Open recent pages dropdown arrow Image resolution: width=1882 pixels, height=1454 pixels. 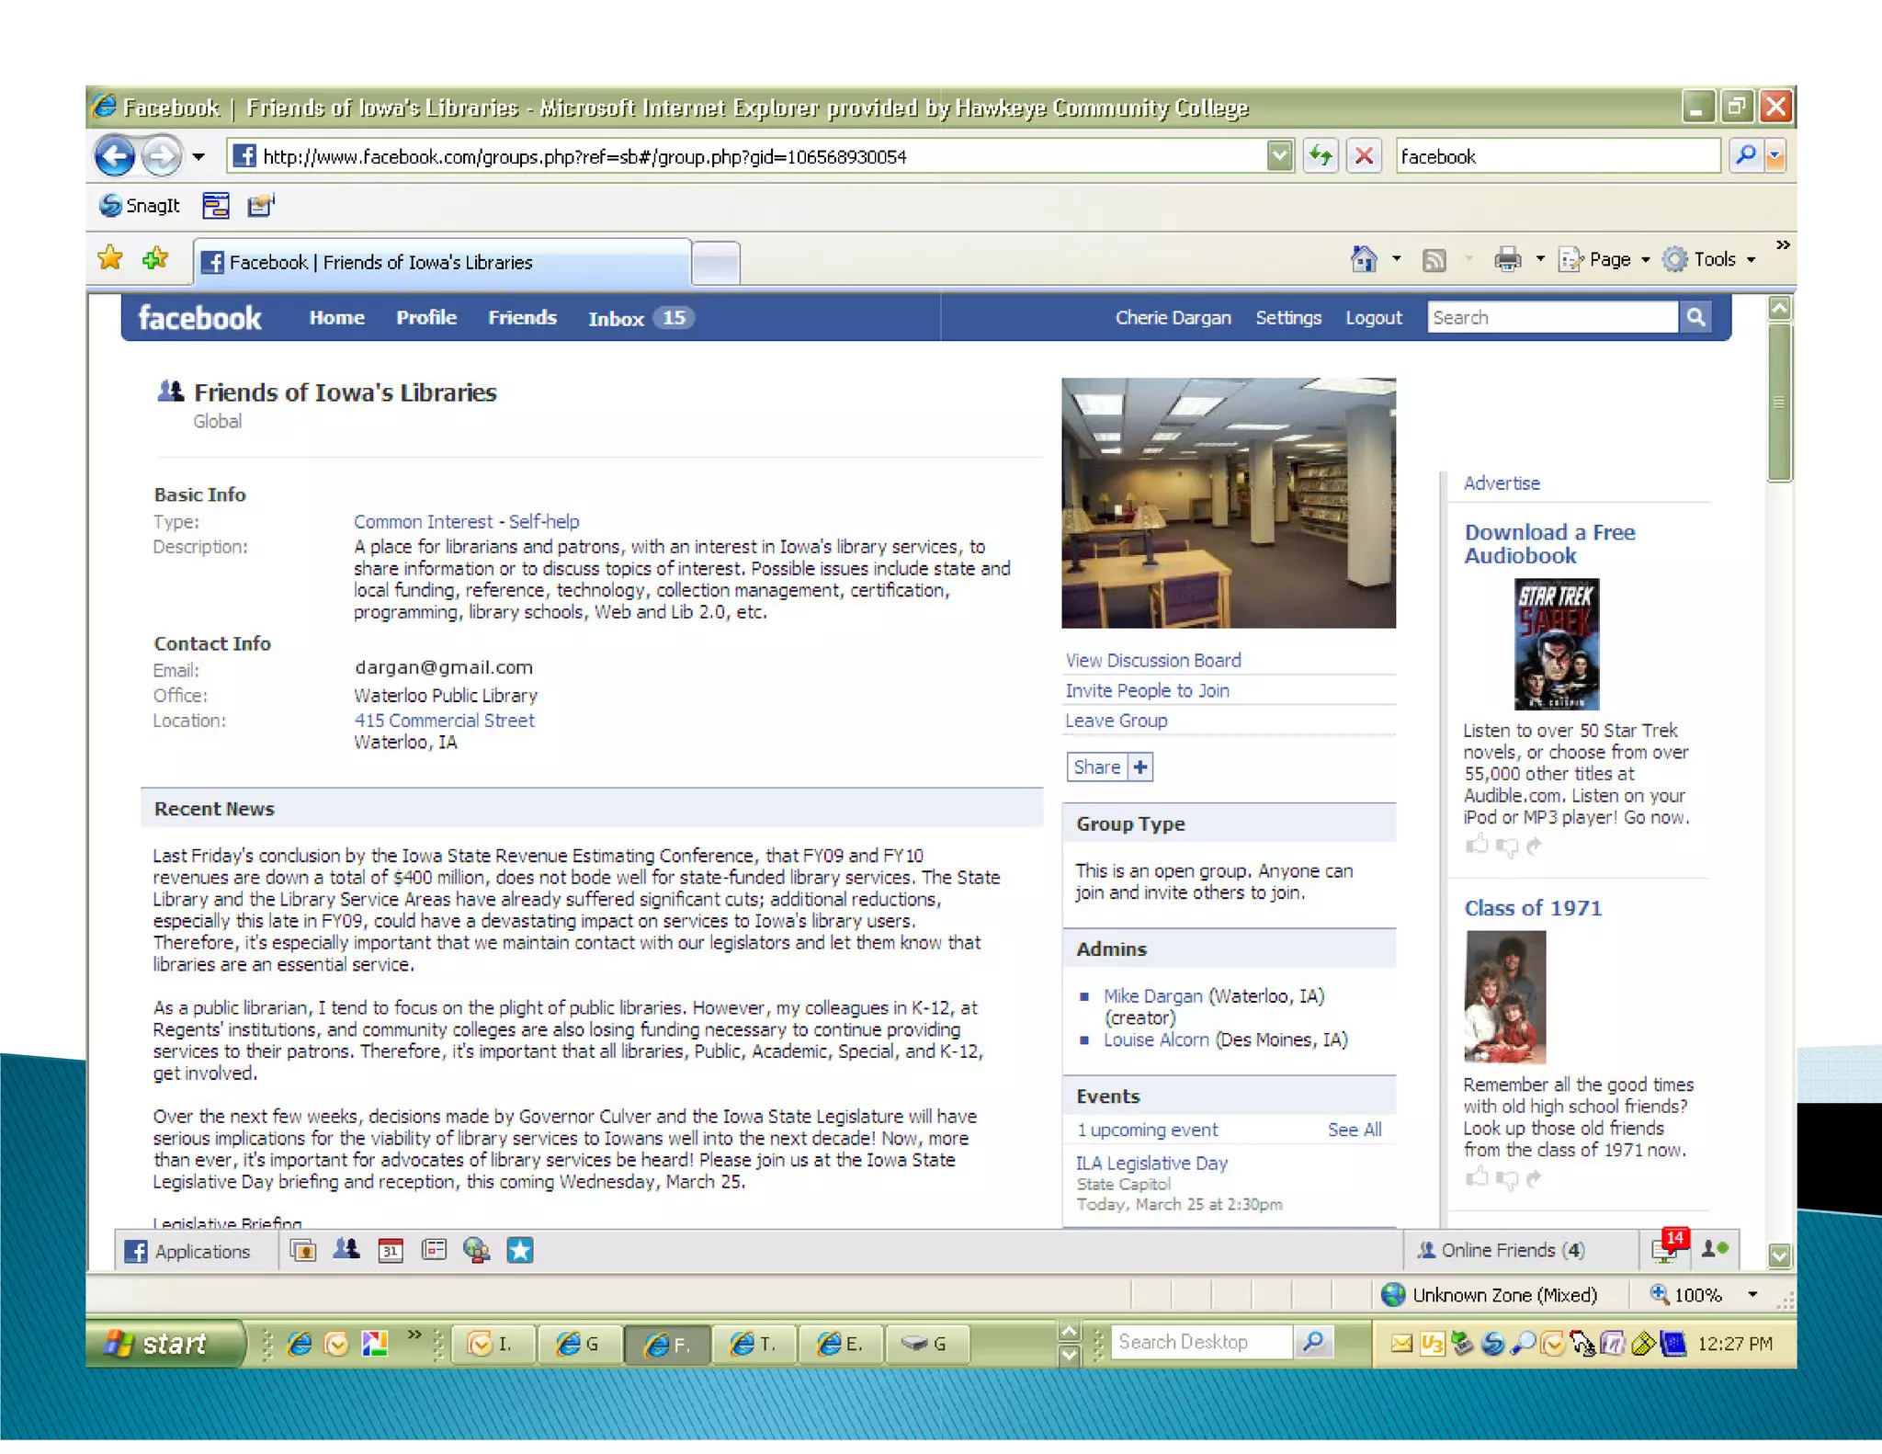[198, 157]
